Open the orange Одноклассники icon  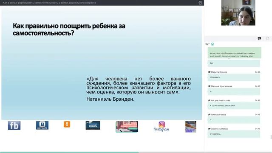tap(67, 124)
